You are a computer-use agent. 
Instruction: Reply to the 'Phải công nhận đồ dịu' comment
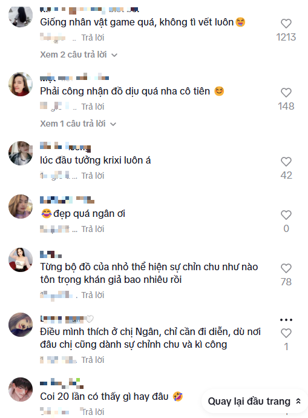coord(93,107)
